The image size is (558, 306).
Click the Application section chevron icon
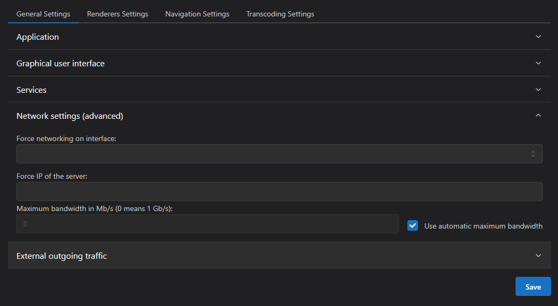click(x=538, y=37)
